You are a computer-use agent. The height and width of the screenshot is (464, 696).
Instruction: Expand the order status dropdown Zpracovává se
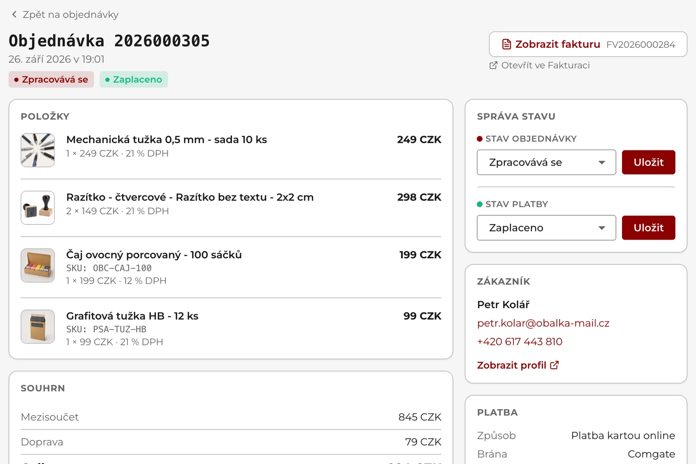(546, 162)
